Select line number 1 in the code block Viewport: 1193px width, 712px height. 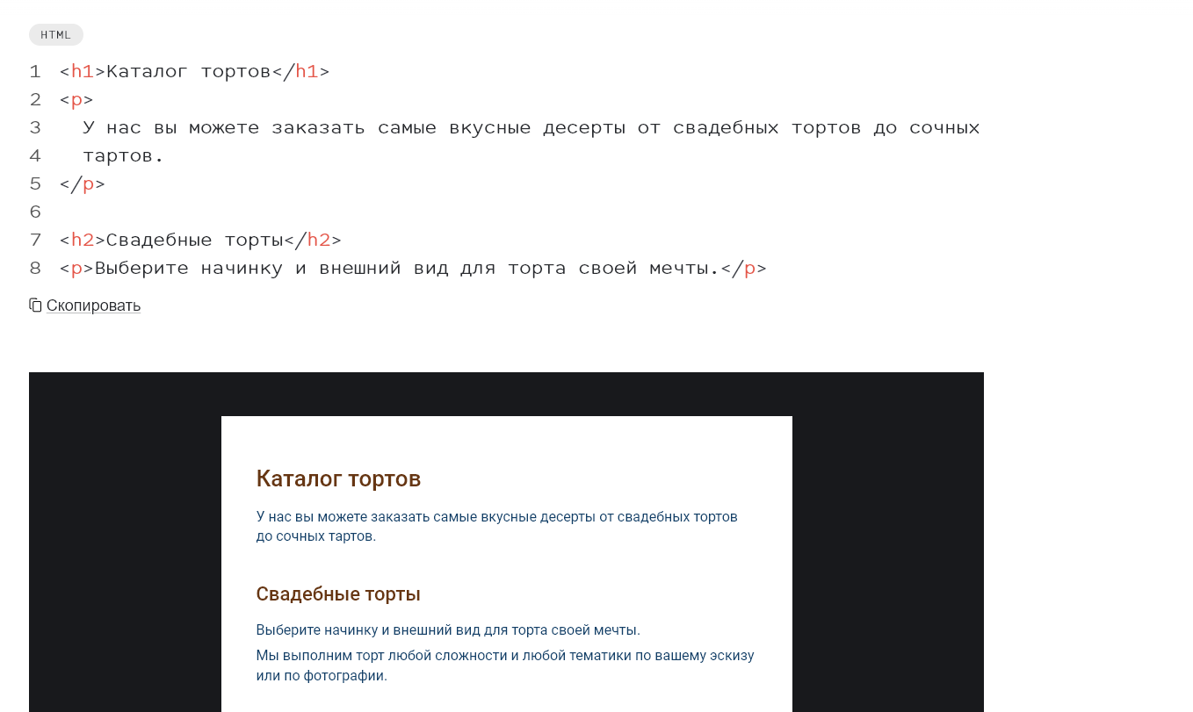(x=35, y=71)
